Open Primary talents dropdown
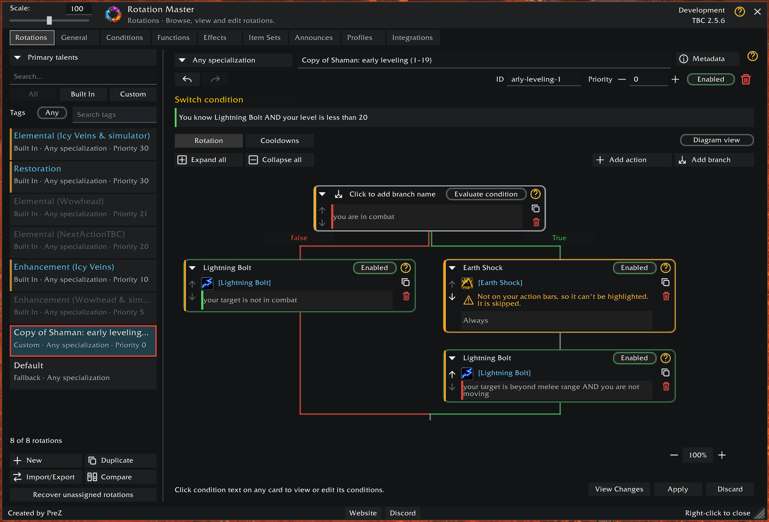Screen dimensions: 769x522 point(83,58)
